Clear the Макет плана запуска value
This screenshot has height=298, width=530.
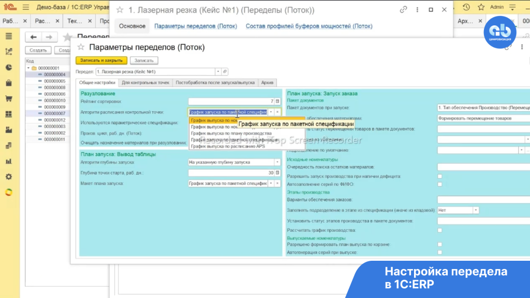point(277,183)
